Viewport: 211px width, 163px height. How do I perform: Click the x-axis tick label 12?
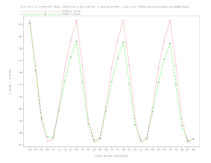click(53, 150)
